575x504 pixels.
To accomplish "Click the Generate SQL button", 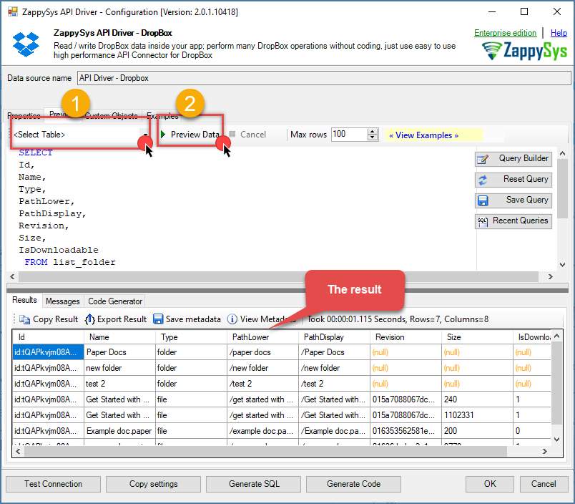I will pos(253,484).
